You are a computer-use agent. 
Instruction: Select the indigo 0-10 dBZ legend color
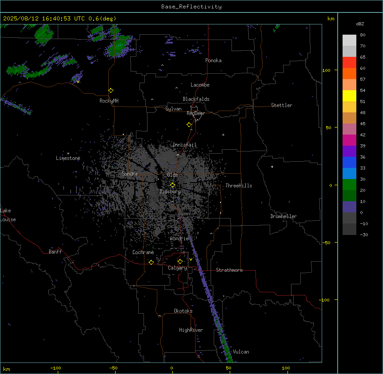[x=349, y=207]
